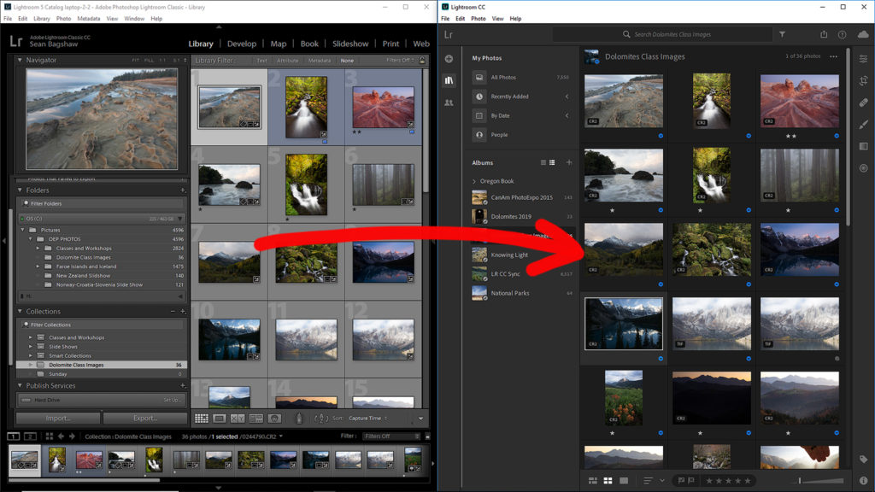Show main window display button 1
875x492 pixels.
pos(14,436)
